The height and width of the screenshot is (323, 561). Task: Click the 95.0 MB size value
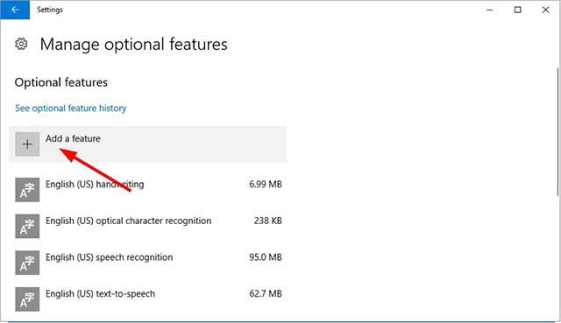tap(266, 257)
